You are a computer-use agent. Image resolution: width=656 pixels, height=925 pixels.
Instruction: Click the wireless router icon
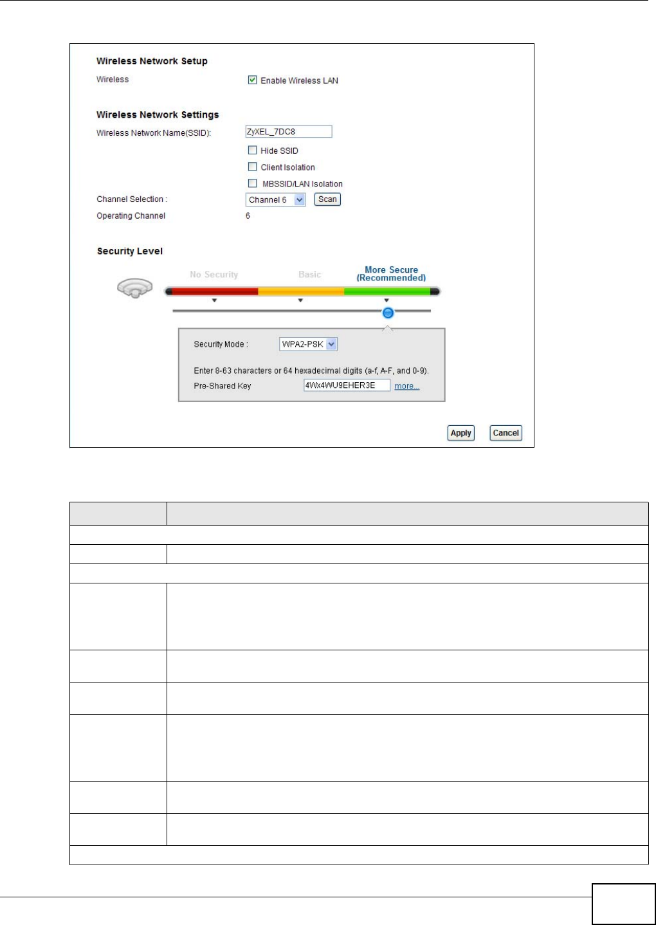[135, 288]
